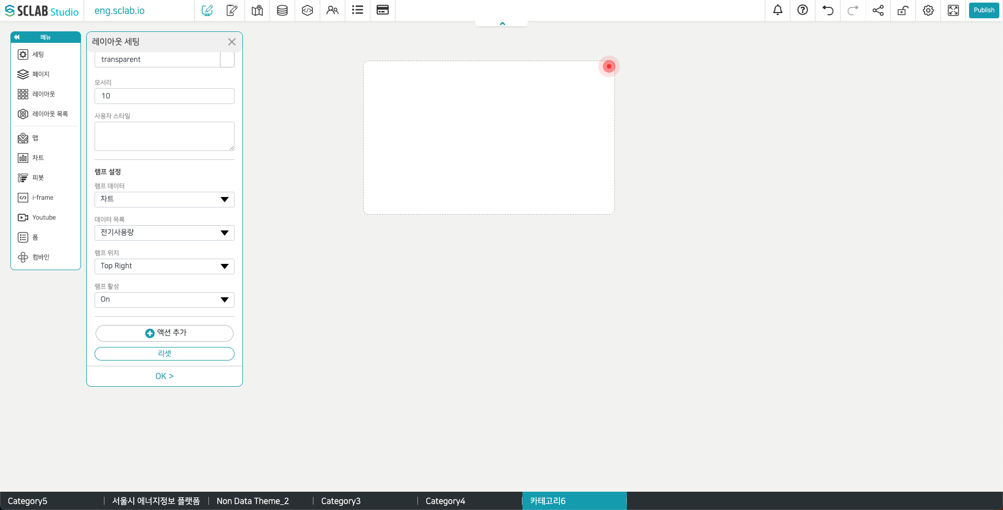The height and width of the screenshot is (510, 1003).
Task: Select 컴바인 in the side menu
Action: pyautogui.click(x=45, y=257)
